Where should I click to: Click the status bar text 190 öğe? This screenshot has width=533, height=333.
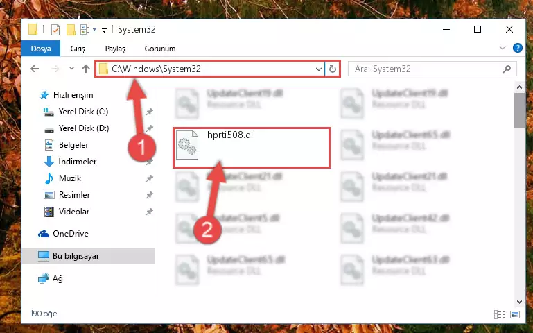click(x=44, y=314)
